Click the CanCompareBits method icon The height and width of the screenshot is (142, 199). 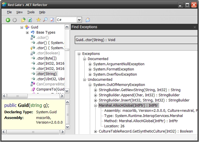[33, 84]
